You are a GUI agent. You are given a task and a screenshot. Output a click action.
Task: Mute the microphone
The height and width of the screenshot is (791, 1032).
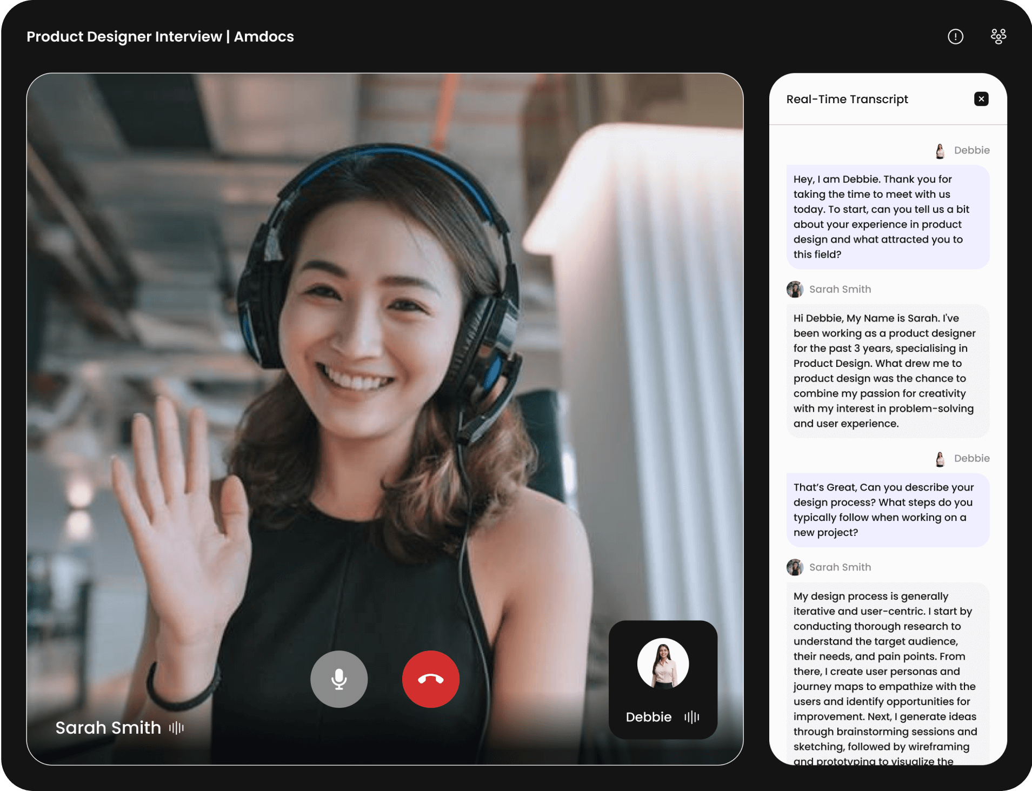point(339,679)
